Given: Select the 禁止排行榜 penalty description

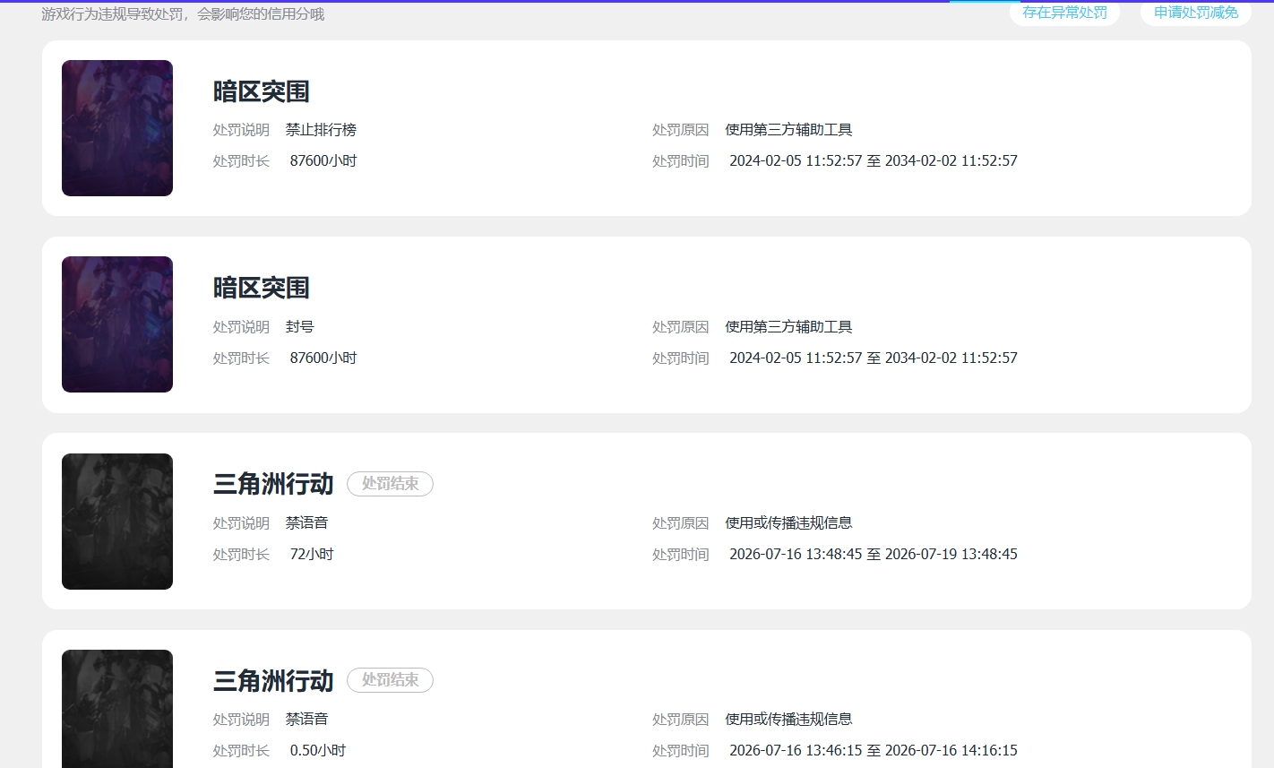Looking at the screenshot, I should coord(321,130).
